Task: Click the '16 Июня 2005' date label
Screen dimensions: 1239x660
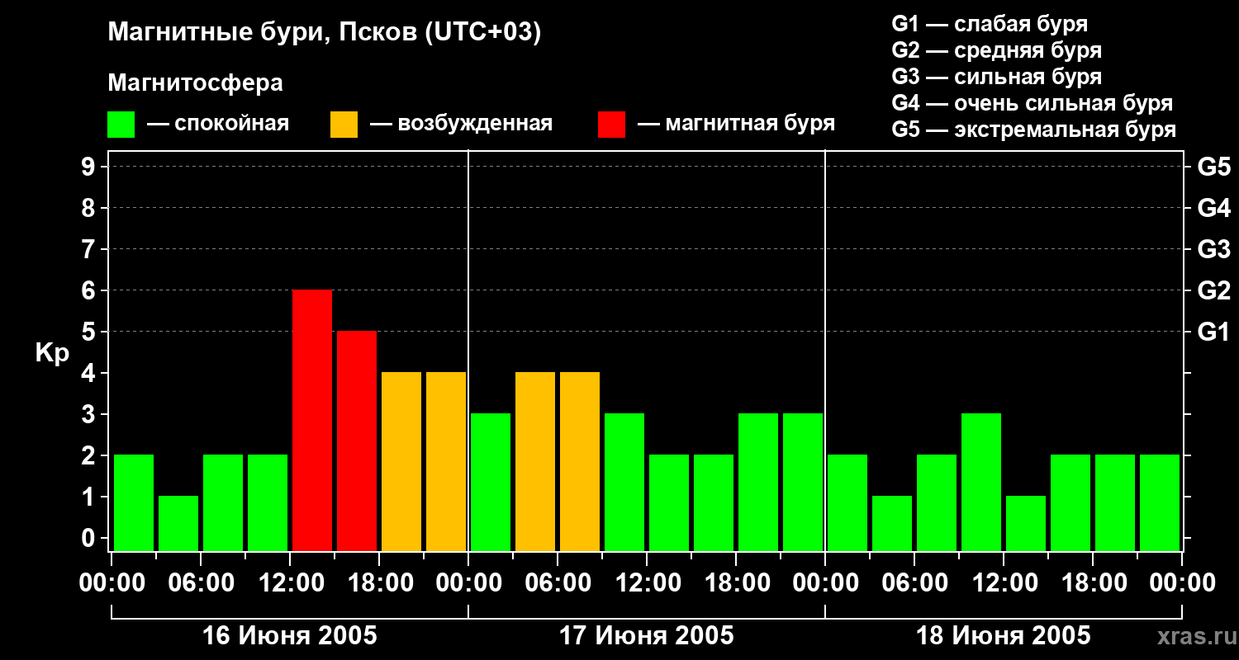Action: 290,636
